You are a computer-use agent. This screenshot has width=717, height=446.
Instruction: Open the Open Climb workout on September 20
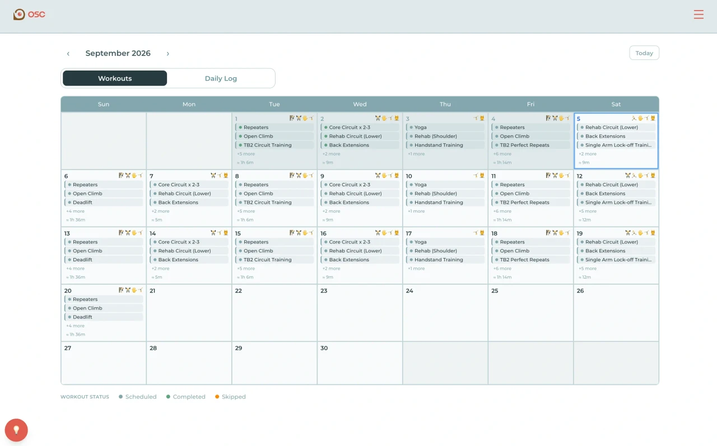point(104,308)
